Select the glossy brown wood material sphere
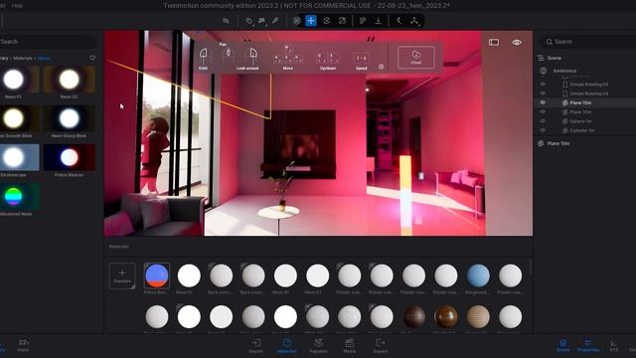The width and height of the screenshot is (636, 358). click(446, 316)
